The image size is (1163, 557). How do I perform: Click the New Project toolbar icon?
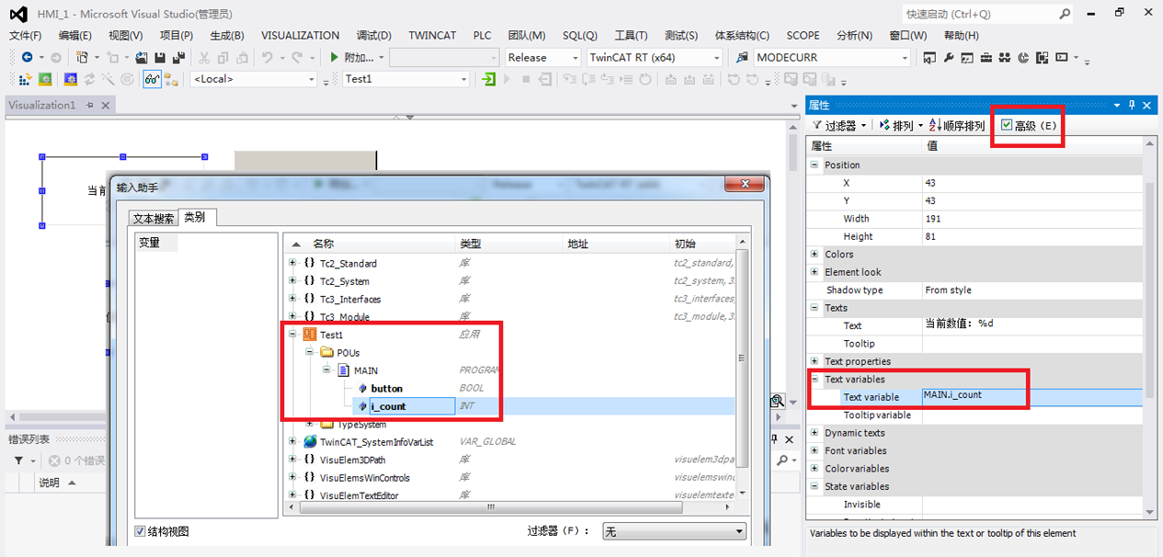(x=82, y=57)
